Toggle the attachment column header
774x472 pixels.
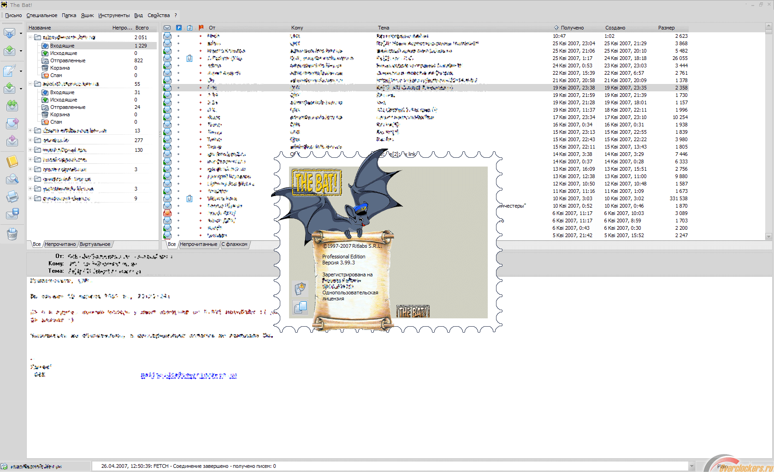pyautogui.click(x=189, y=28)
